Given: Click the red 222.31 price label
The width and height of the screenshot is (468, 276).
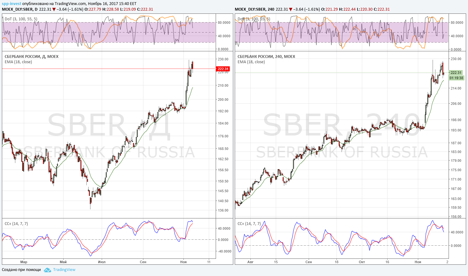Looking at the screenshot, I should tap(223, 69).
